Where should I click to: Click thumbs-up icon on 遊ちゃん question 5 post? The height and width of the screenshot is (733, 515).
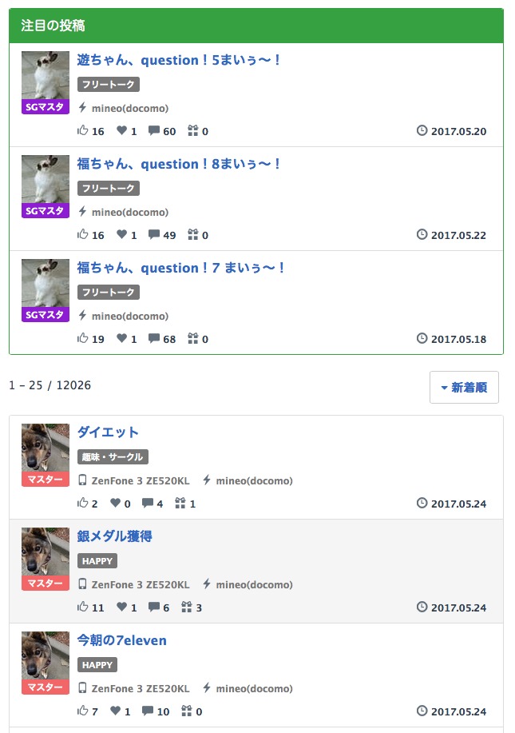coord(82,131)
